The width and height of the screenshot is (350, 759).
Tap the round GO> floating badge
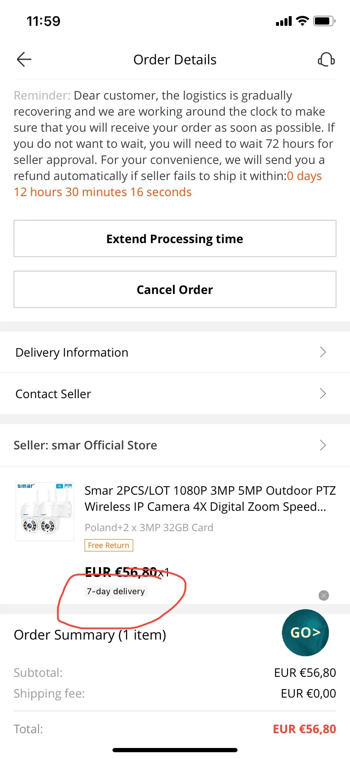(305, 632)
